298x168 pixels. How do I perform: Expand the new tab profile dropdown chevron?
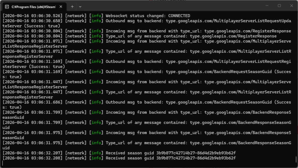[x=80, y=6]
